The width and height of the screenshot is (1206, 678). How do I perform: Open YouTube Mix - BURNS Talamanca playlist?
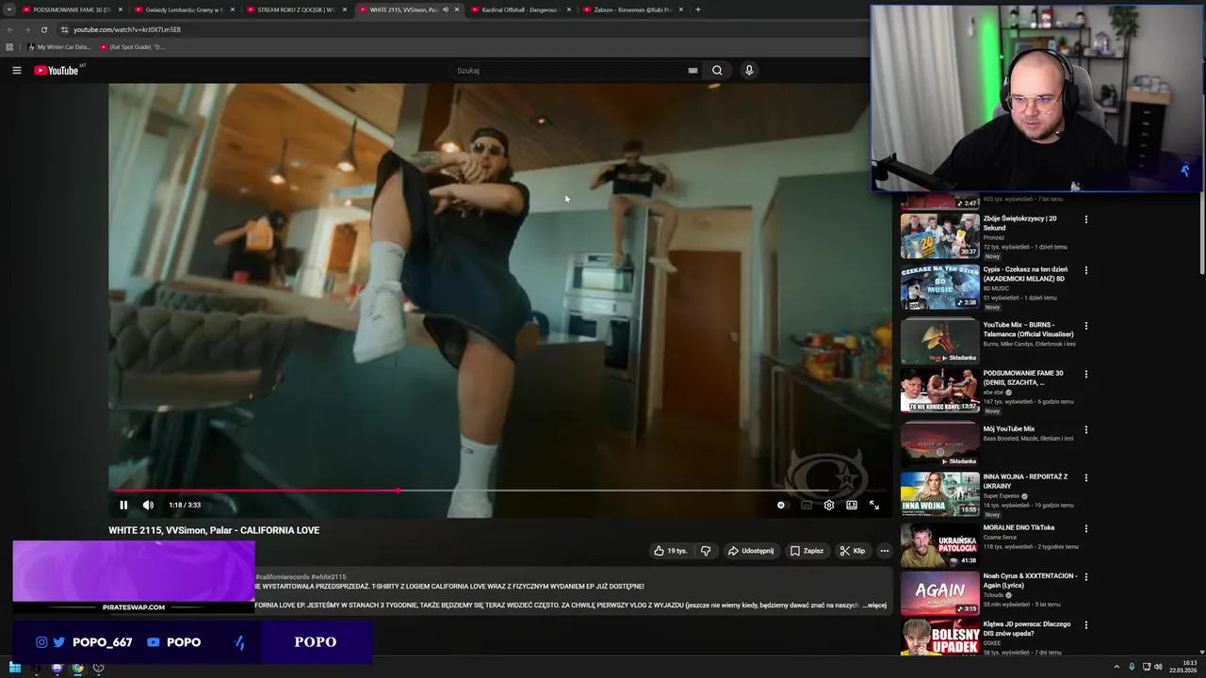[939, 341]
